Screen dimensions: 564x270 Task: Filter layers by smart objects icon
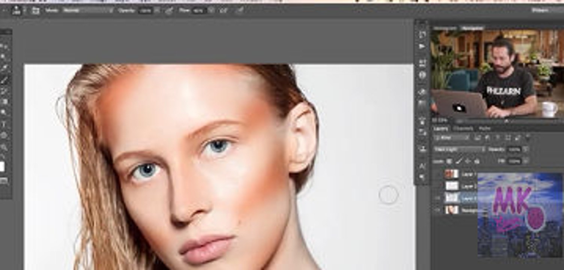tap(518, 138)
